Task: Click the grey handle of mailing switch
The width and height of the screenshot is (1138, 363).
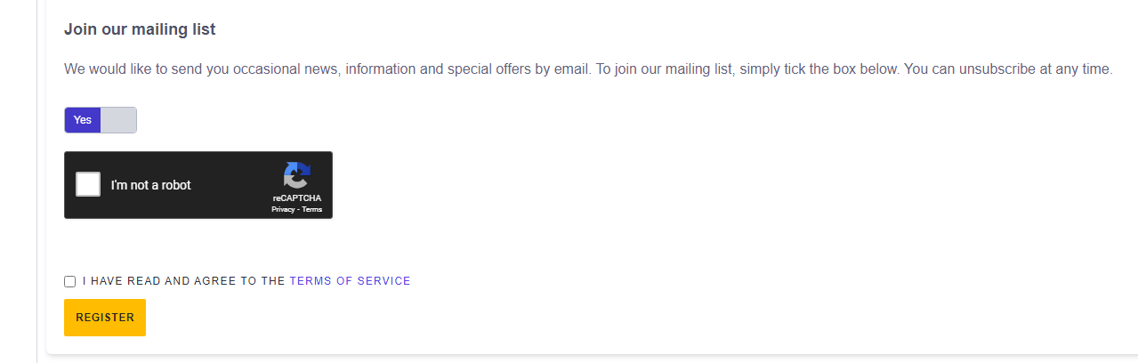Action: [118, 120]
